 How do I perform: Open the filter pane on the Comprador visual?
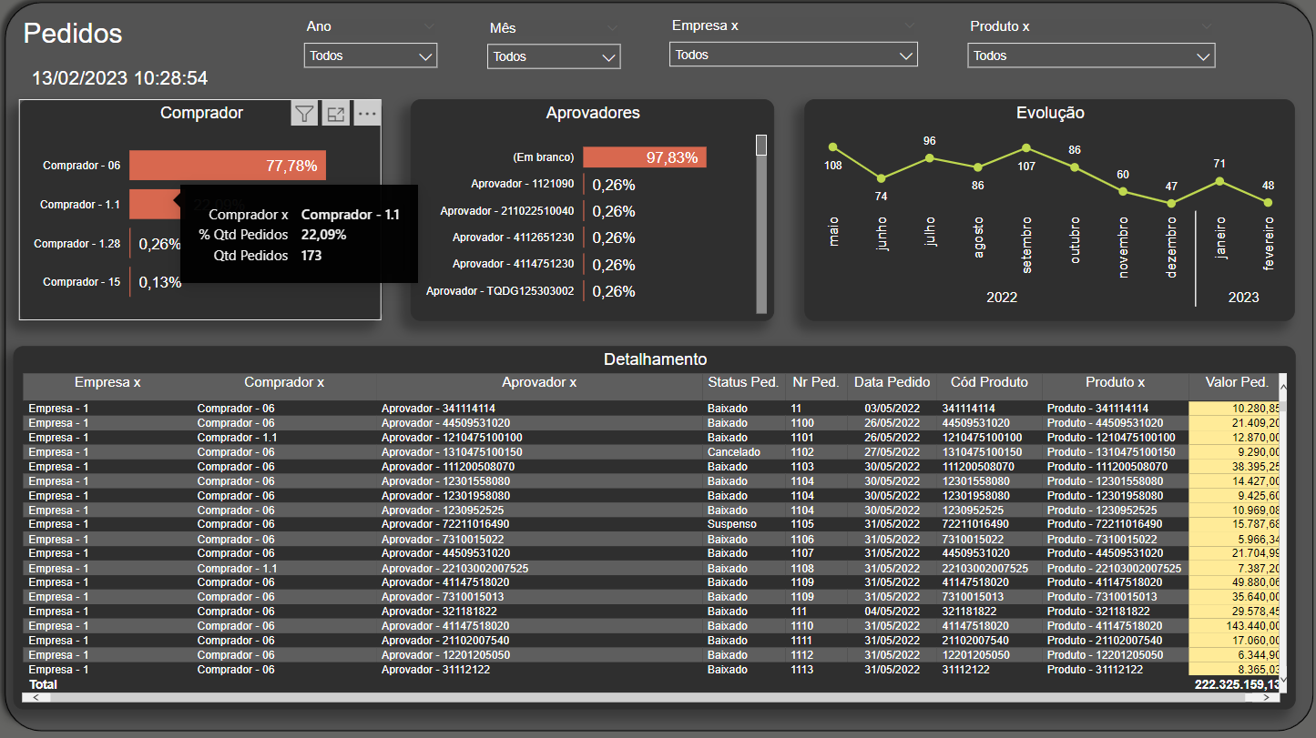point(304,113)
